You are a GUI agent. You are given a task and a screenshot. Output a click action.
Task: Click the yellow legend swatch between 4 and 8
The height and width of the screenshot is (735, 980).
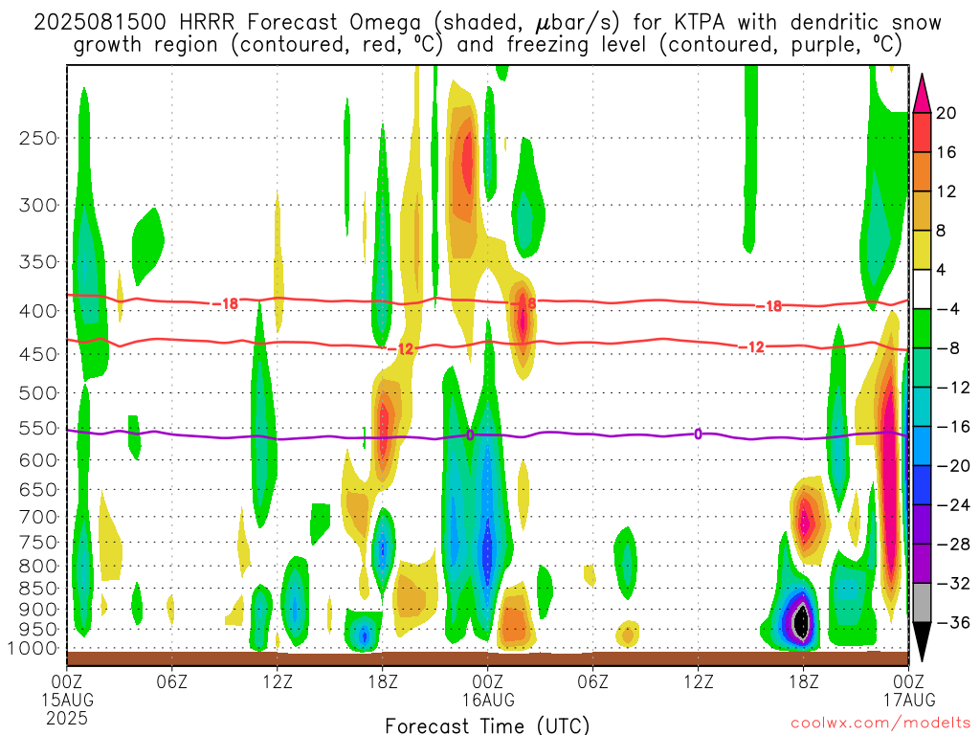click(x=922, y=250)
